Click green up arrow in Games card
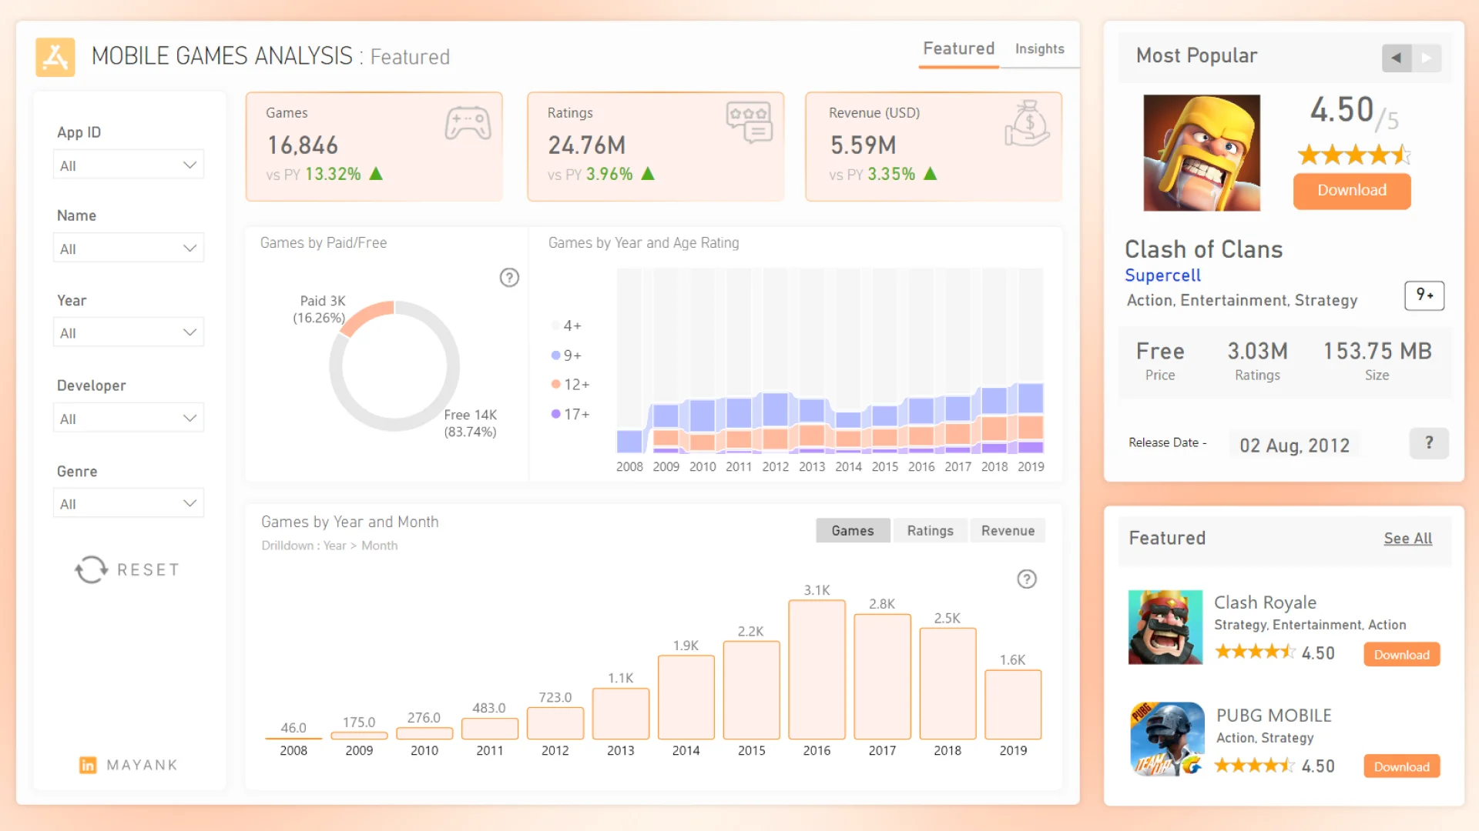Screen dimensions: 1479x831 376,174
